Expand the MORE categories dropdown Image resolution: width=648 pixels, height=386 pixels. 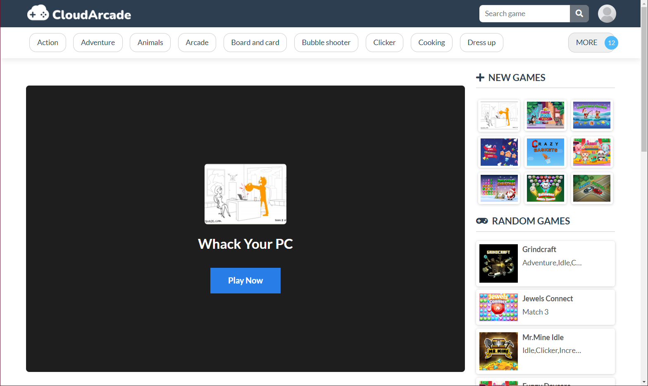591,43
